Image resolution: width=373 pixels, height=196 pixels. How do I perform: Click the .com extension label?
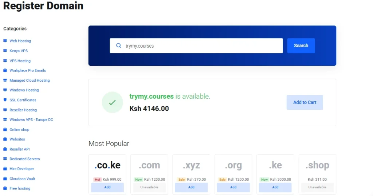click(x=149, y=165)
